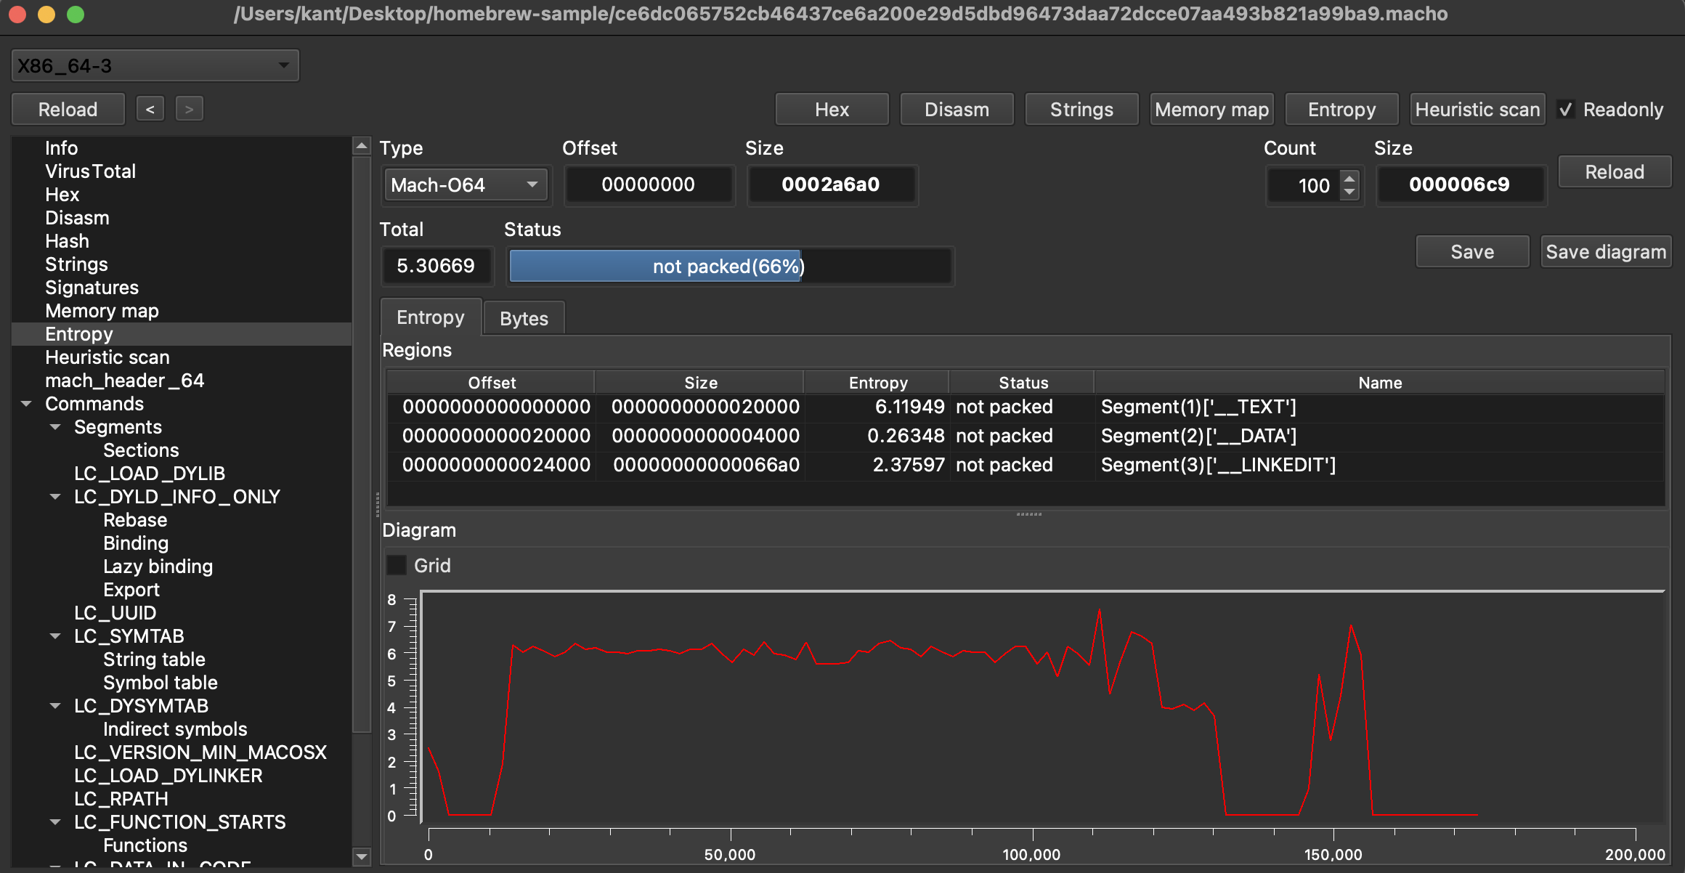Click the back navigation arrow button

tap(150, 110)
